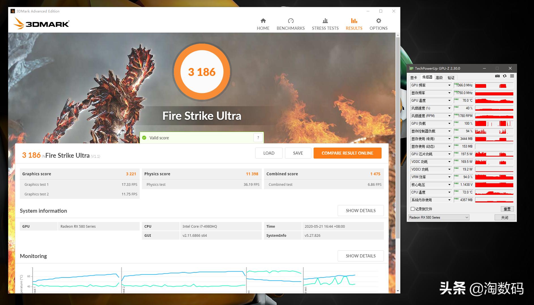The height and width of the screenshot is (305, 534).
Task: Maximize the 3DMark window
Action: click(x=381, y=11)
